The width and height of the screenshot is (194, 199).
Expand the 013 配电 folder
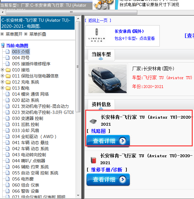click(2, 88)
